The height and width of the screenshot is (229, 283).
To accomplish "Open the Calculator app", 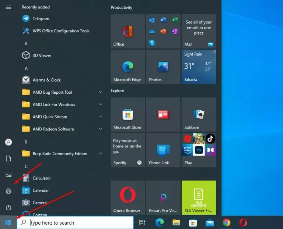I will pos(62,178).
